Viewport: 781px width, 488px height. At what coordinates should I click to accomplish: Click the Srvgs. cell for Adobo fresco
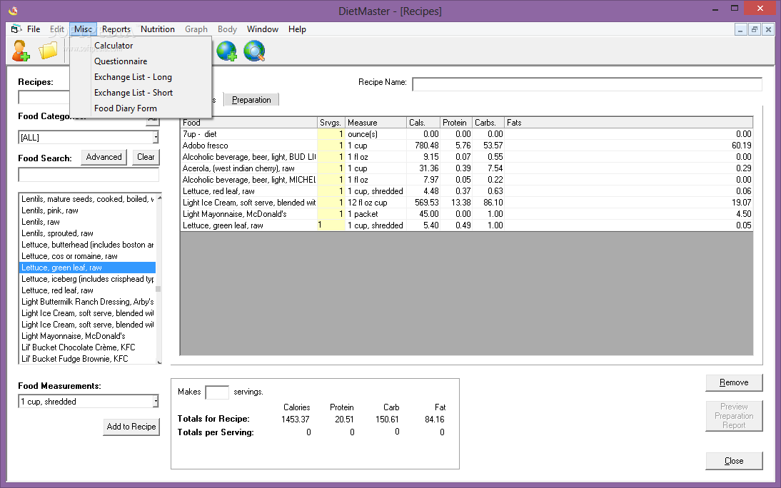[x=331, y=146]
